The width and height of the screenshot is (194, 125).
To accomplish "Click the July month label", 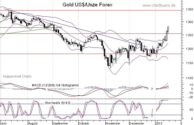I will (x=4, y=123).
